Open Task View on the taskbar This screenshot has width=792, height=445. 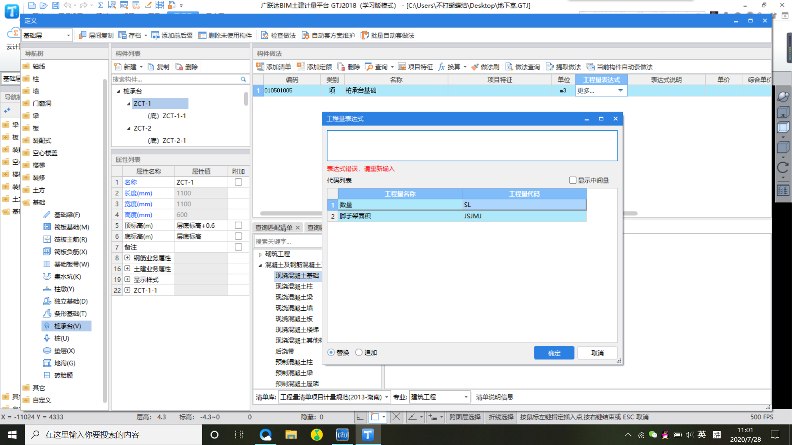point(239,435)
